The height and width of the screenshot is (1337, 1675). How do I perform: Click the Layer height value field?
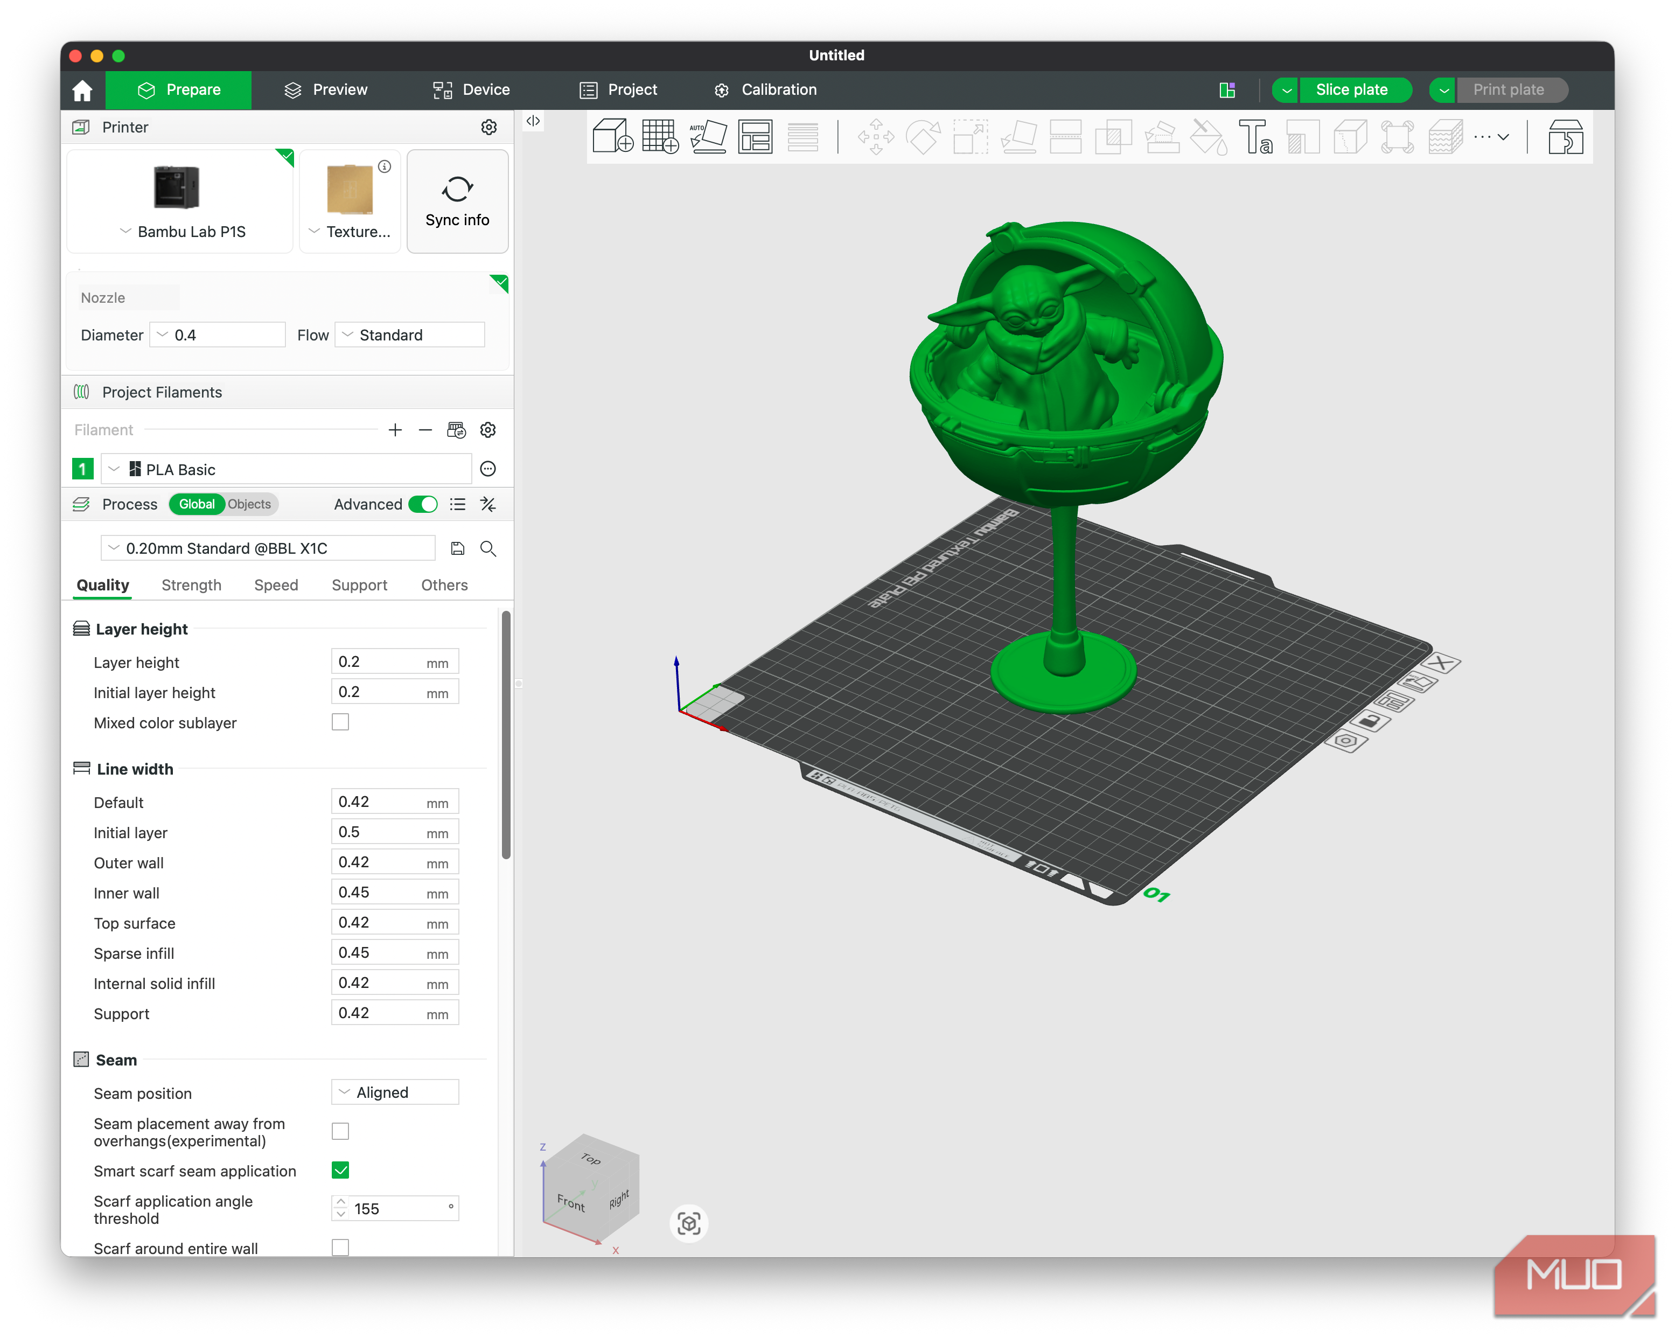395,662
